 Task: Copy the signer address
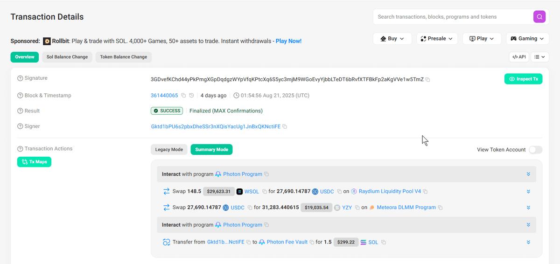click(x=285, y=127)
